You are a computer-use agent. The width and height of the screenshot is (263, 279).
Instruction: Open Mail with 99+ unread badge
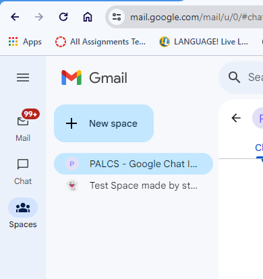(x=23, y=126)
